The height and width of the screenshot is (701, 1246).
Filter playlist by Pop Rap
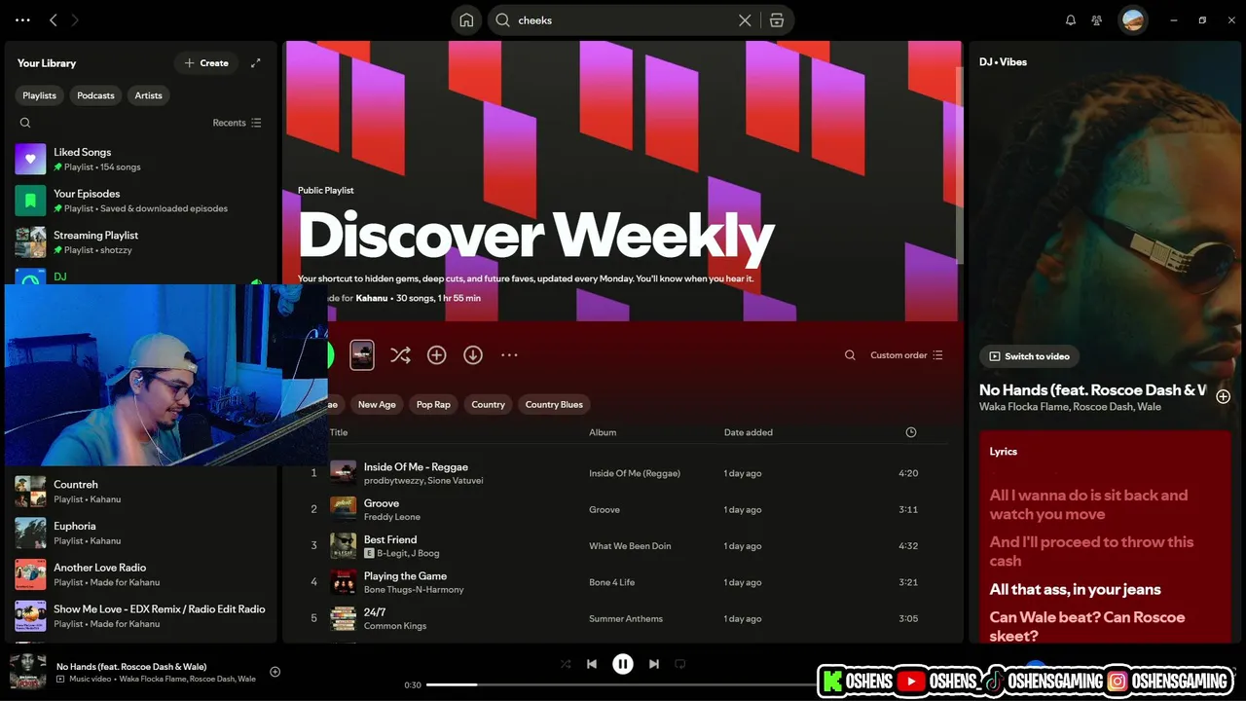[433, 404]
